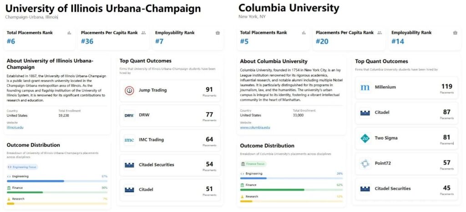This screenshot has width=466, height=212.
Task: Click Columbia Finance 62% progress bar
Action: (291, 189)
